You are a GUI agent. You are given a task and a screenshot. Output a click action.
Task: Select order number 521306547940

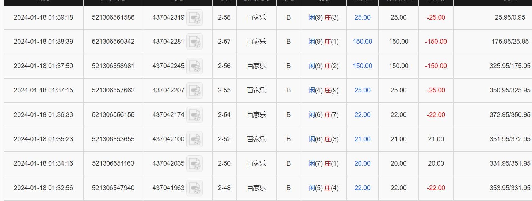point(113,188)
